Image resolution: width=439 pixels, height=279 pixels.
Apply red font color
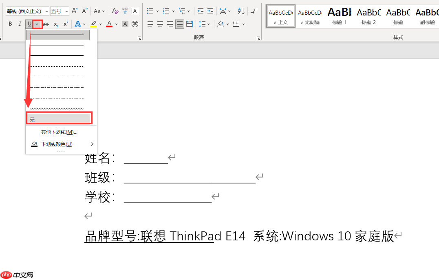[x=109, y=24]
